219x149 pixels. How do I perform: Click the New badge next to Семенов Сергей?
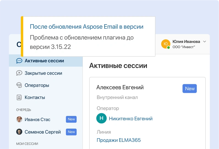coord(71,132)
